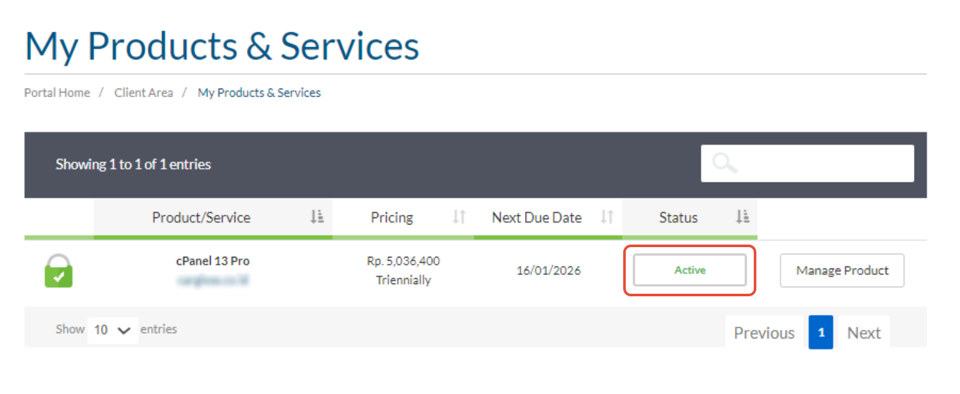This screenshot has height=394, width=960.
Task: Click the 16/01/2026 due date cell
Action: coord(548,270)
